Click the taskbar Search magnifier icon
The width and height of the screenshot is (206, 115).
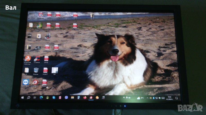point(29,97)
